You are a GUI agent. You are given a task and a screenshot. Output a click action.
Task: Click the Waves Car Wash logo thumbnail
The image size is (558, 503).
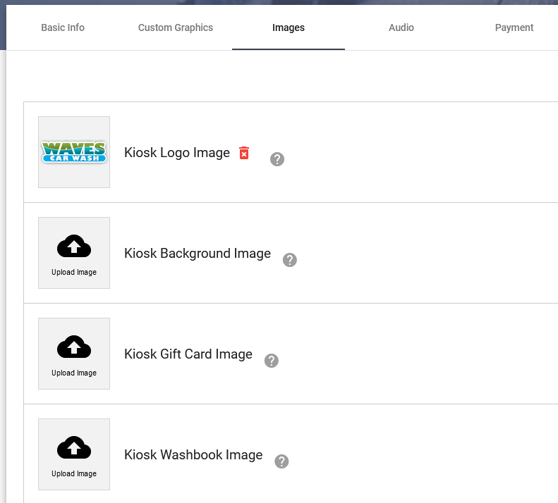[x=74, y=152]
